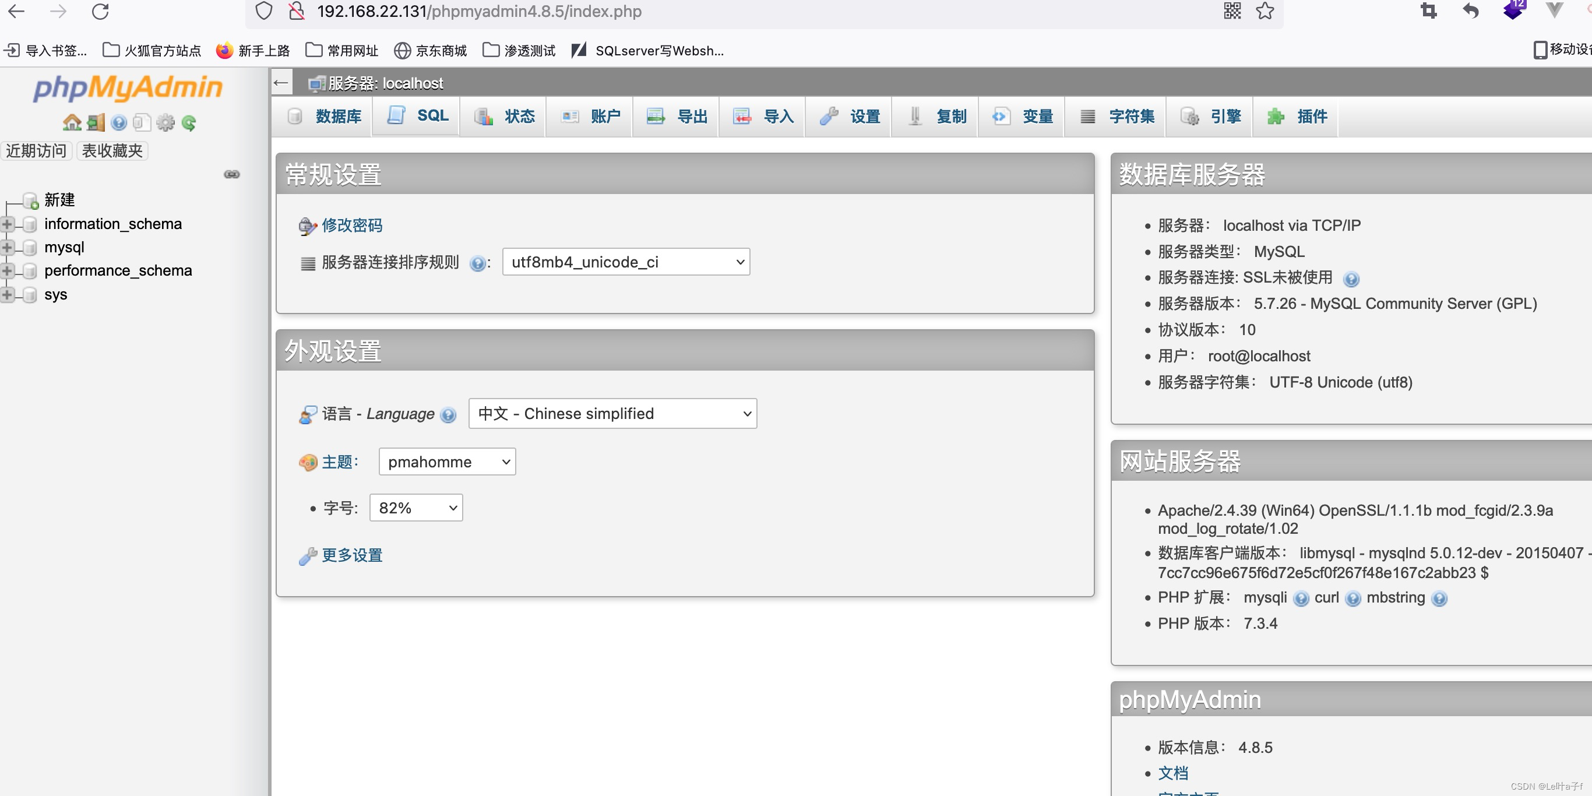
Task: Click the 服务器: localhost breadcrumb
Action: point(386,83)
